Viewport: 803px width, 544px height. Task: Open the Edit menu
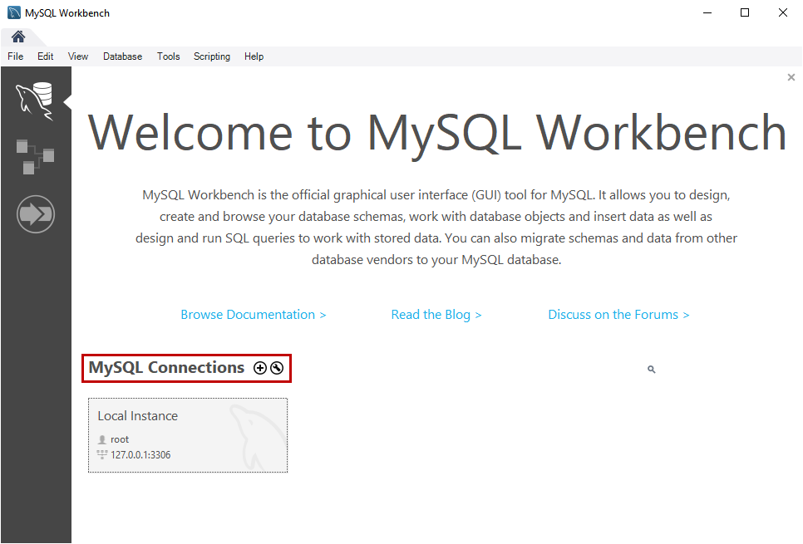46,56
